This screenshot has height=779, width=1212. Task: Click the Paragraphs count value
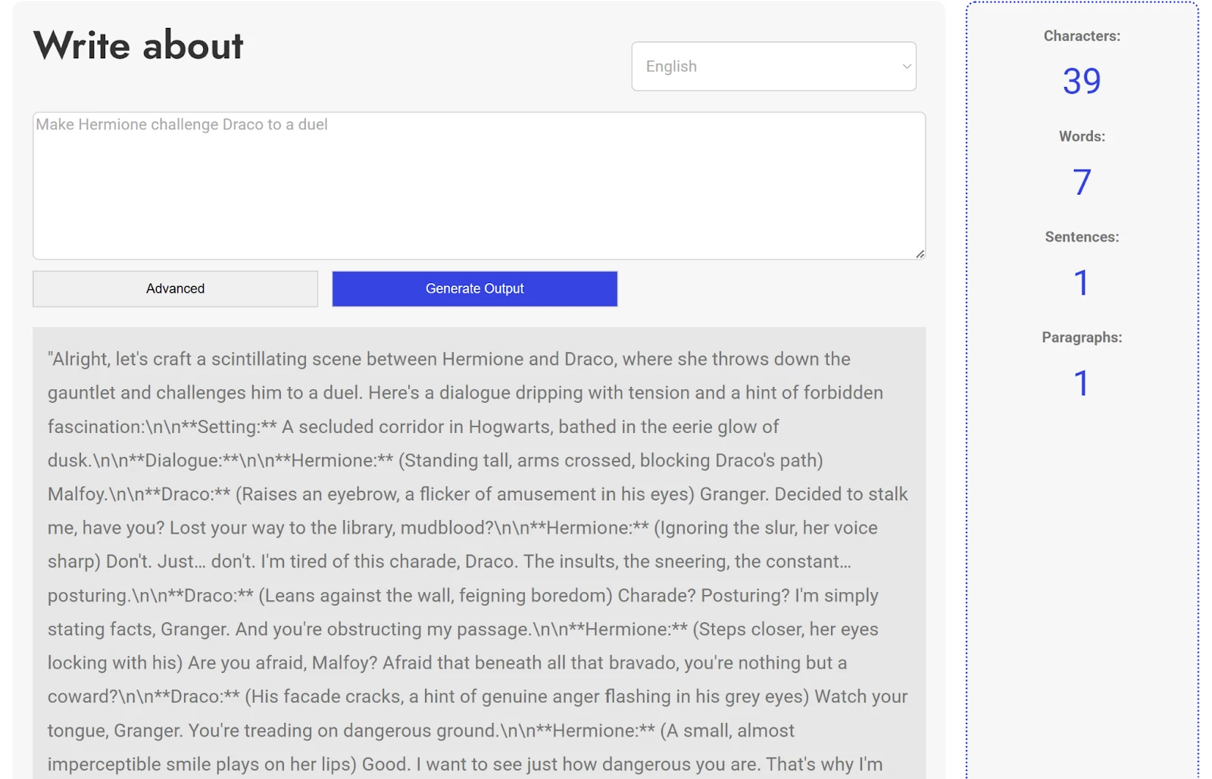(x=1081, y=384)
